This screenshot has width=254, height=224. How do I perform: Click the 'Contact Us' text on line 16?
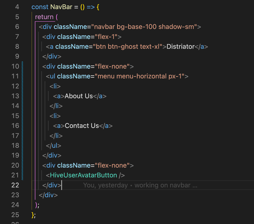[x=82, y=126]
